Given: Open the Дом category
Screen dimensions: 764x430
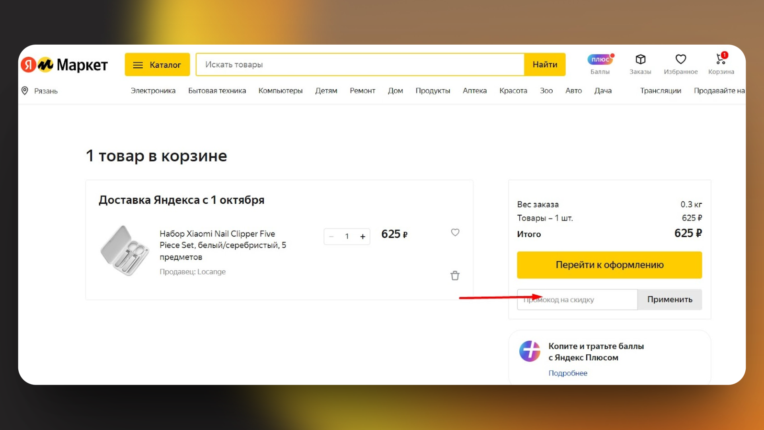Looking at the screenshot, I should click(396, 91).
